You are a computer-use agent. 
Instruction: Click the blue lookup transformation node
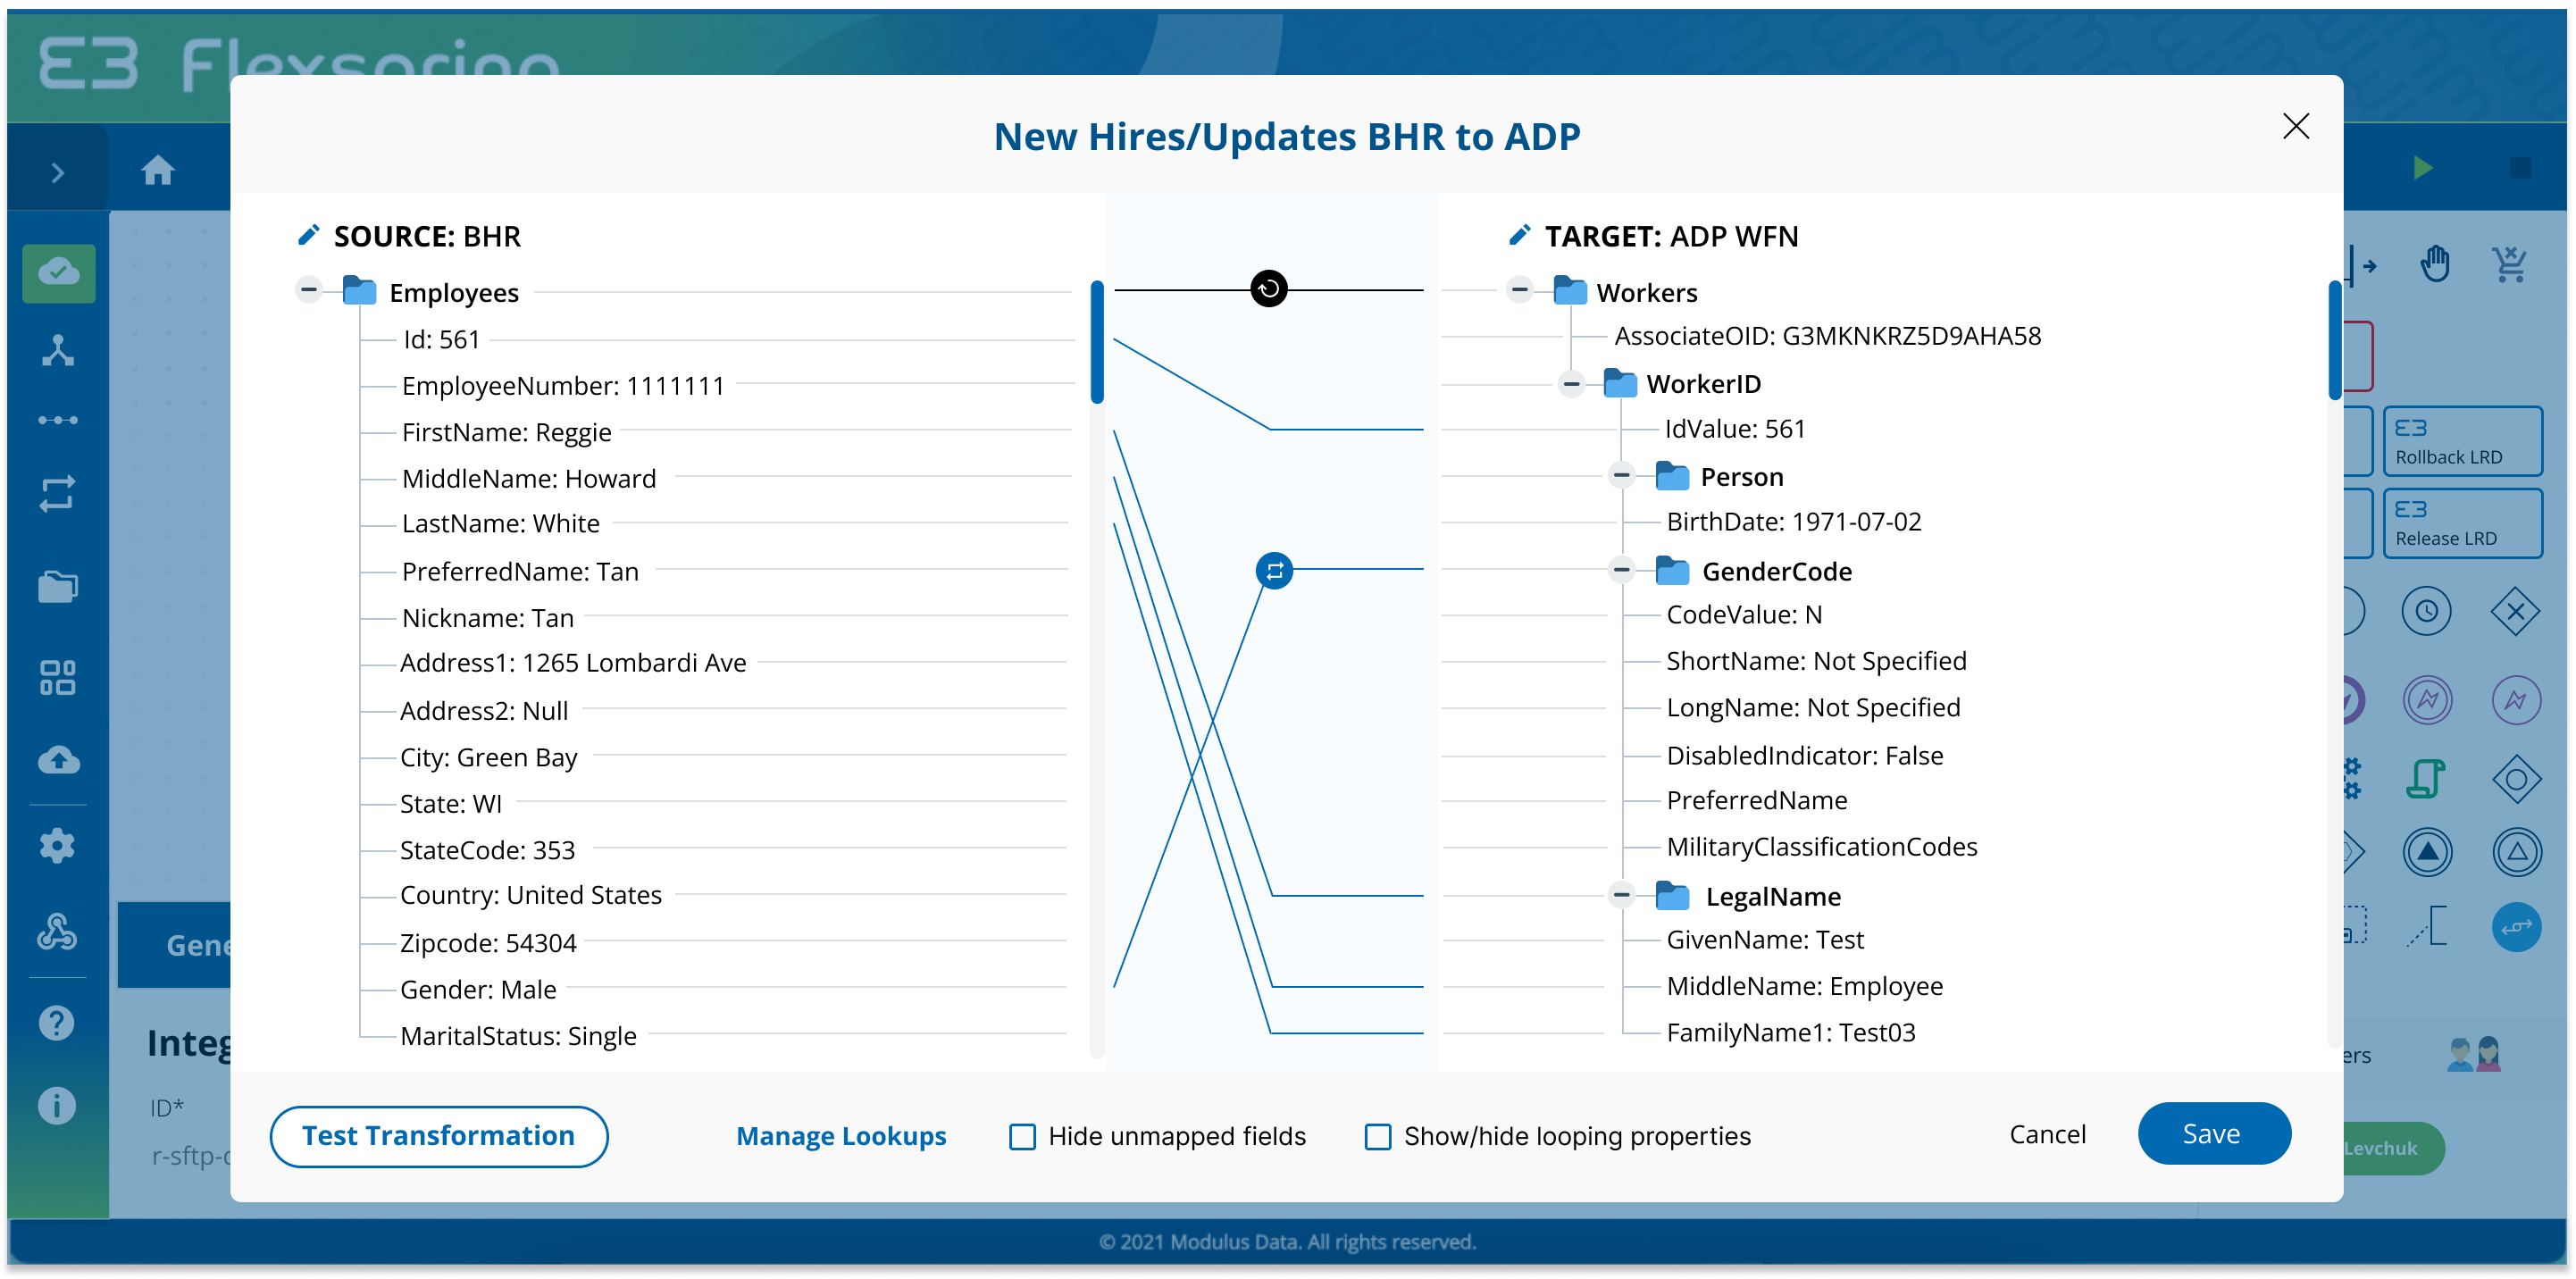(1274, 571)
